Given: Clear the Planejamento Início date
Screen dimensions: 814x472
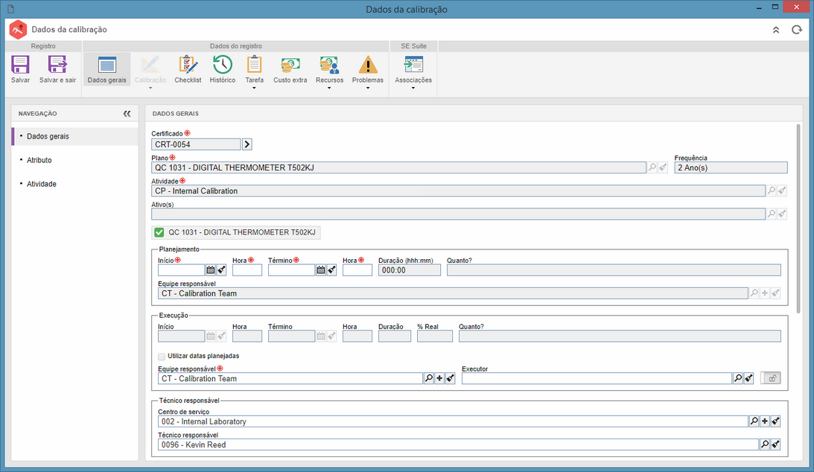Looking at the screenshot, I should pyautogui.click(x=222, y=270).
